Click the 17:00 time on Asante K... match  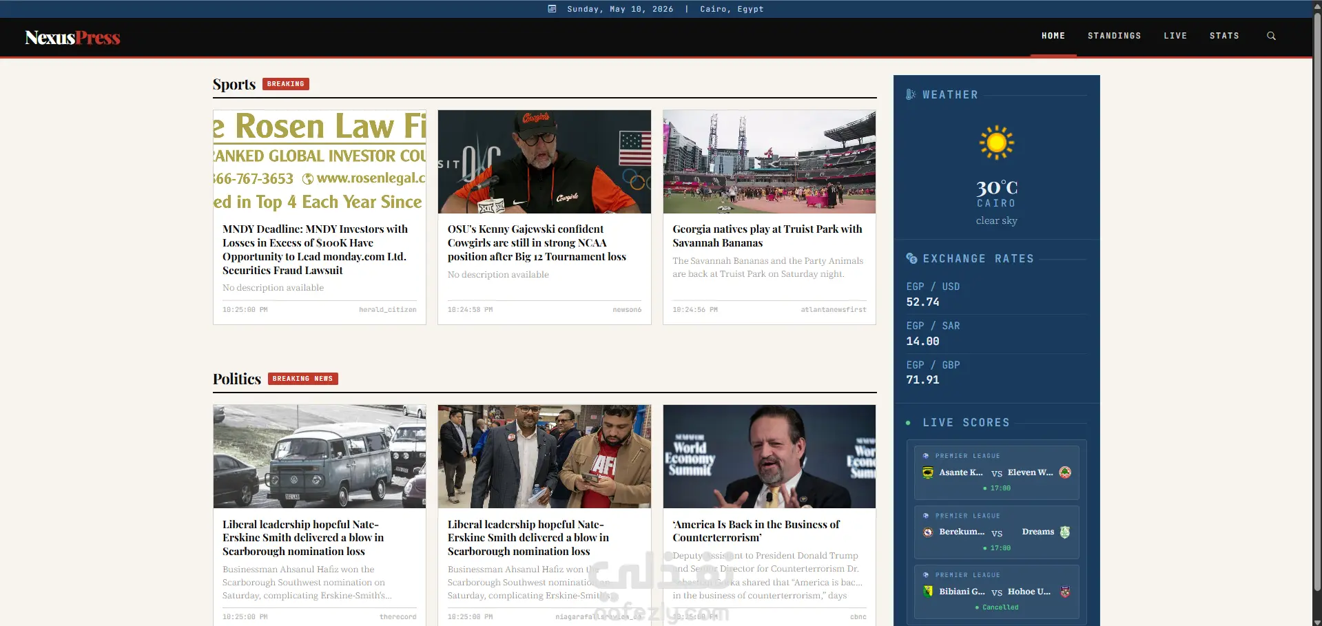[x=1000, y=488]
